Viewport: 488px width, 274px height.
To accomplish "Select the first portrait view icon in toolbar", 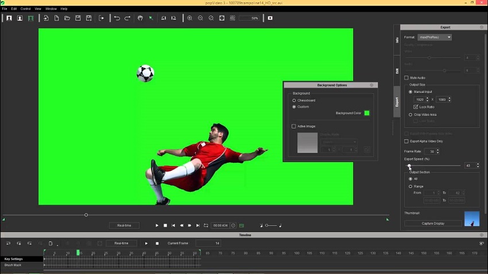I will pos(9,18).
